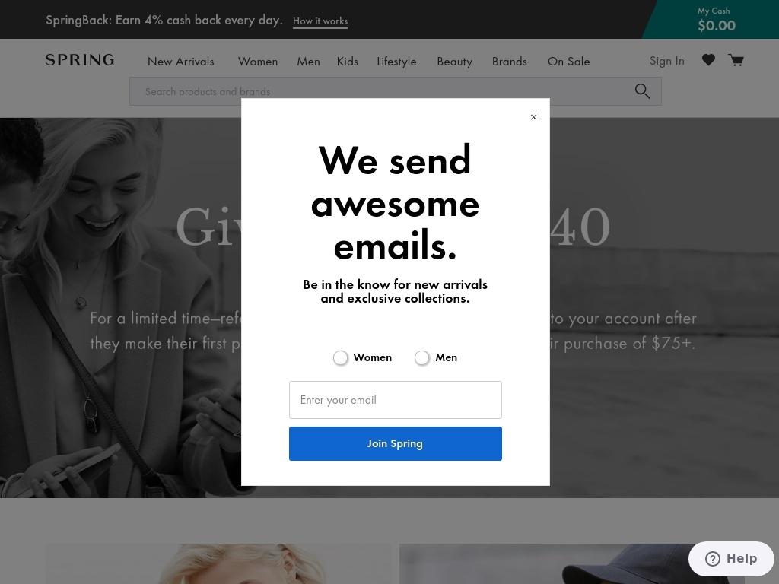Click the SPRING logo
Image resolution: width=779 pixels, height=584 pixels.
(79, 60)
